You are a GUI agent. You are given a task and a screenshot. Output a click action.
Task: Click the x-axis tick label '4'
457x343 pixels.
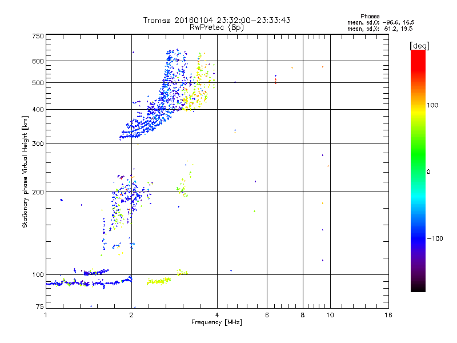point(217,315)
